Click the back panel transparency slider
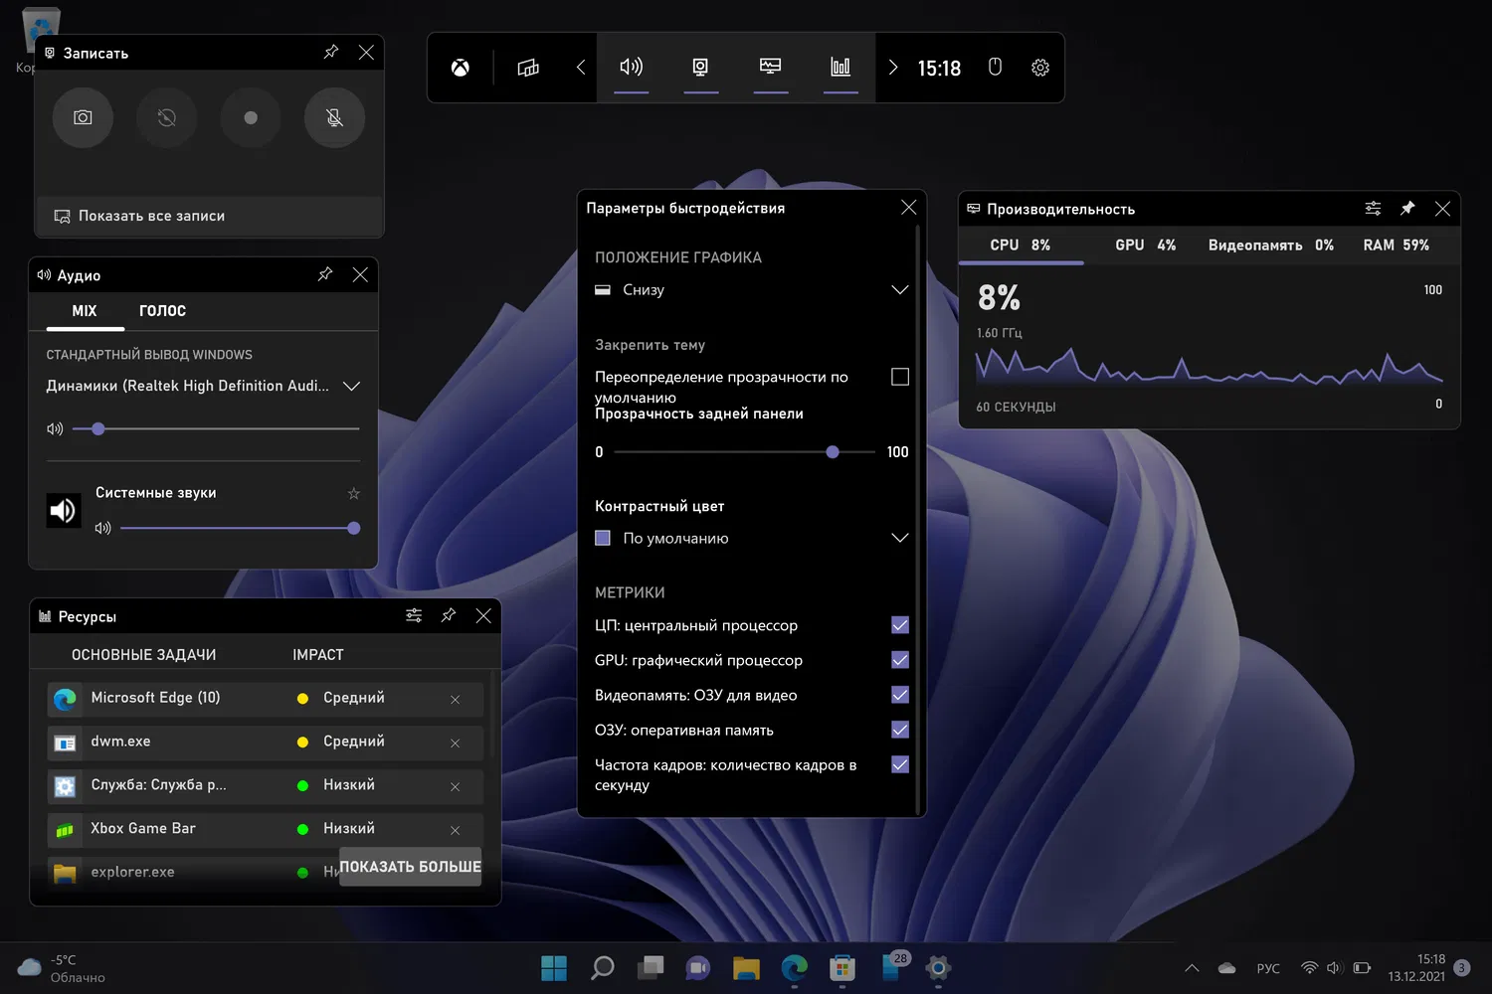 tap(833, 452)
